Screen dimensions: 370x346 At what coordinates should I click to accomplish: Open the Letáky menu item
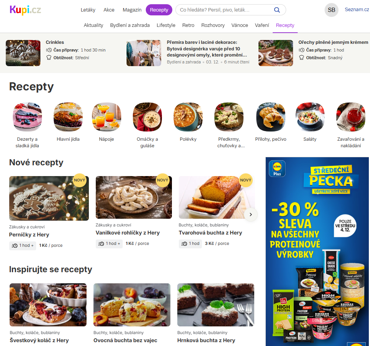point(88,10)
